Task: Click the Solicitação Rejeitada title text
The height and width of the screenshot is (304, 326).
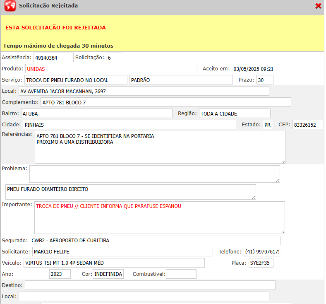Action: pos(48,6)
